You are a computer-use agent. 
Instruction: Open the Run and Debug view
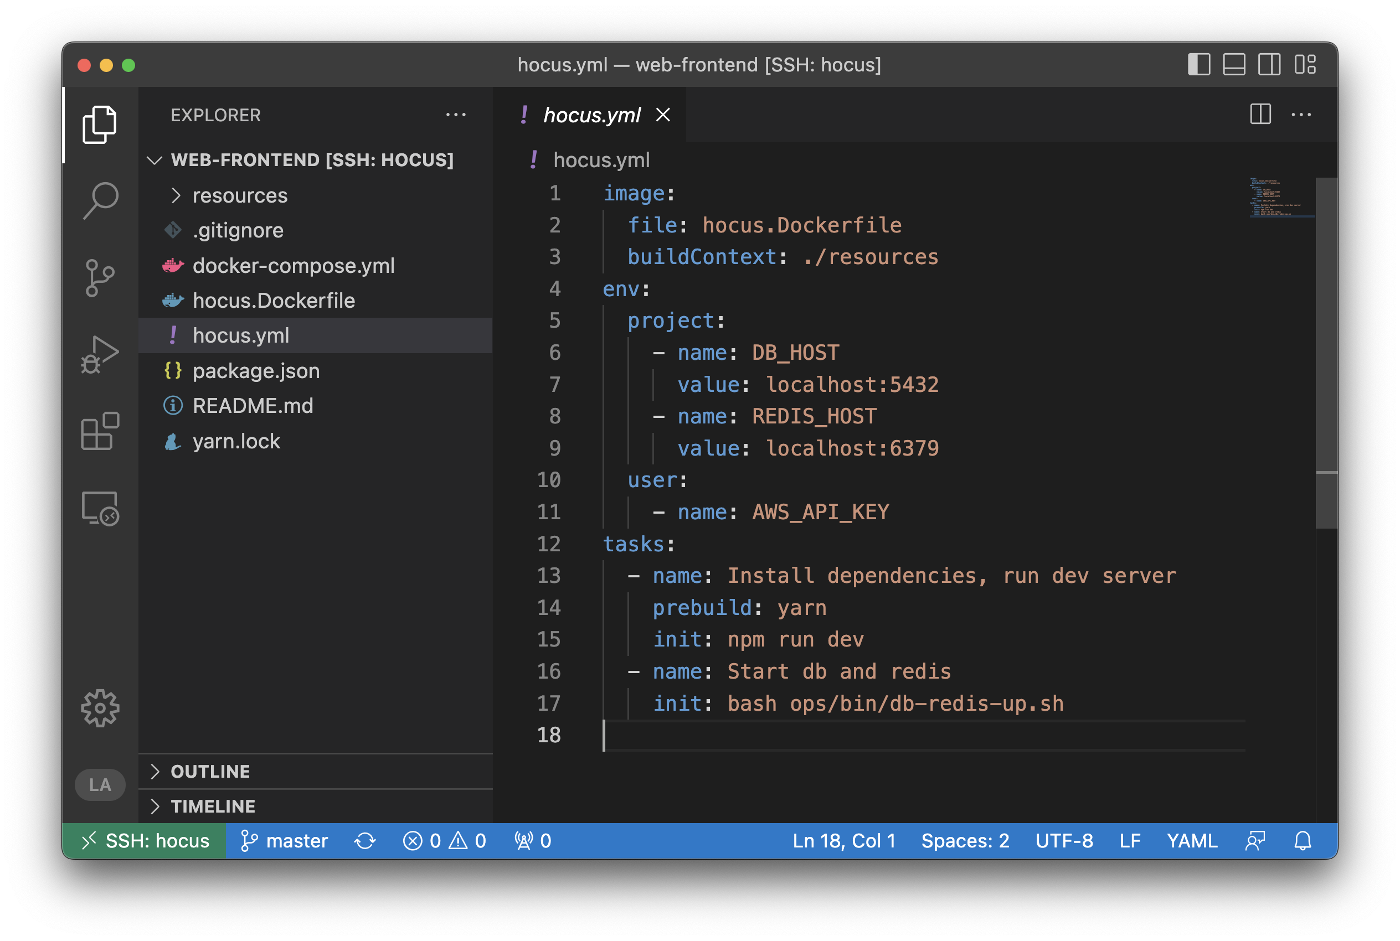pyautogui.click(x=100, y=355)
